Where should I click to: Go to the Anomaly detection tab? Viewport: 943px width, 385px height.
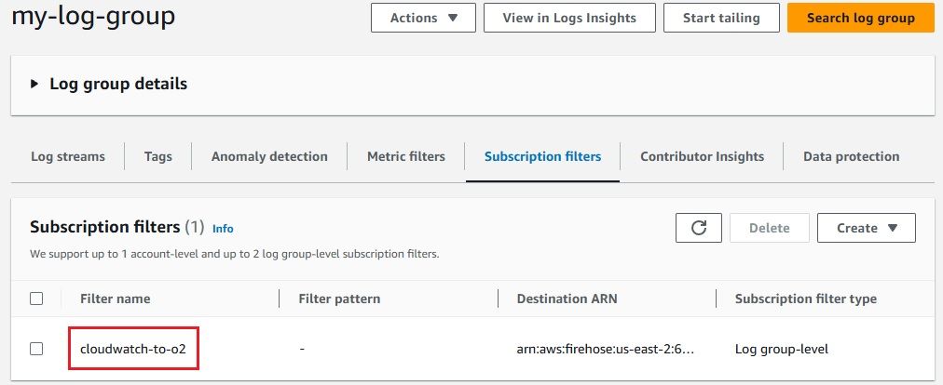click(269, 156)
